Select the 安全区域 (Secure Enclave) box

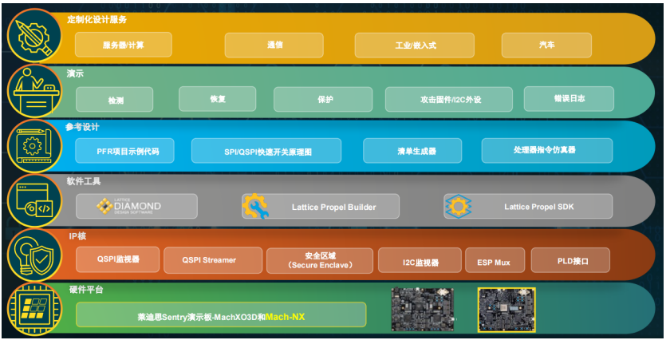point(320,260)
